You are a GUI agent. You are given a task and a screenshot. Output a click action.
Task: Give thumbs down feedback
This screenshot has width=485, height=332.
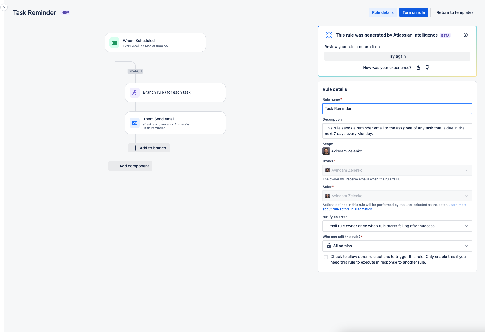point(427,68)
